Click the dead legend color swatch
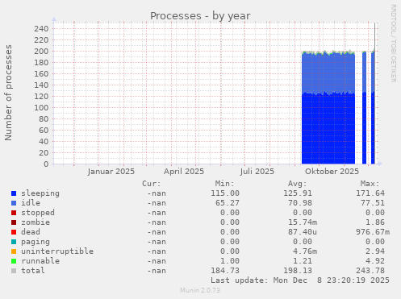The image size is (401, 299). click(x=14, y=232)
